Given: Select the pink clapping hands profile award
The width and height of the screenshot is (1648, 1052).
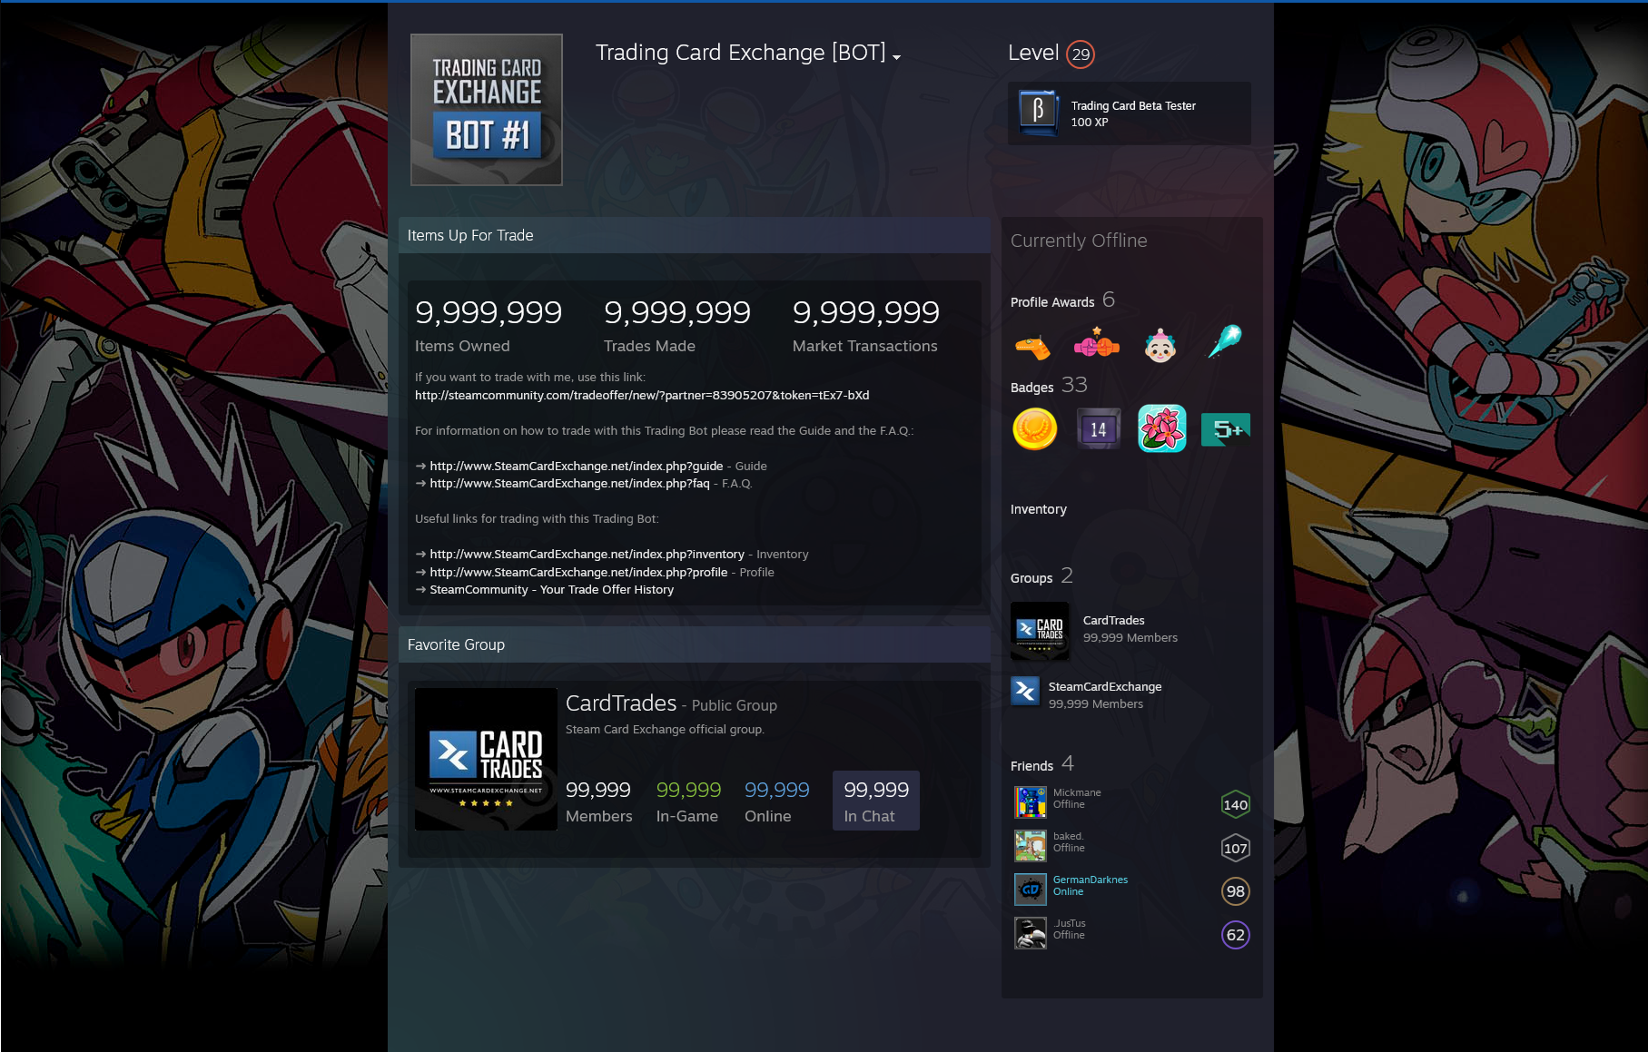Looking at the screenshot, I should point(1097,345).
